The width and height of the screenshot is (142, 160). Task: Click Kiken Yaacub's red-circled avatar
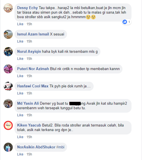[x=8, y=125]
